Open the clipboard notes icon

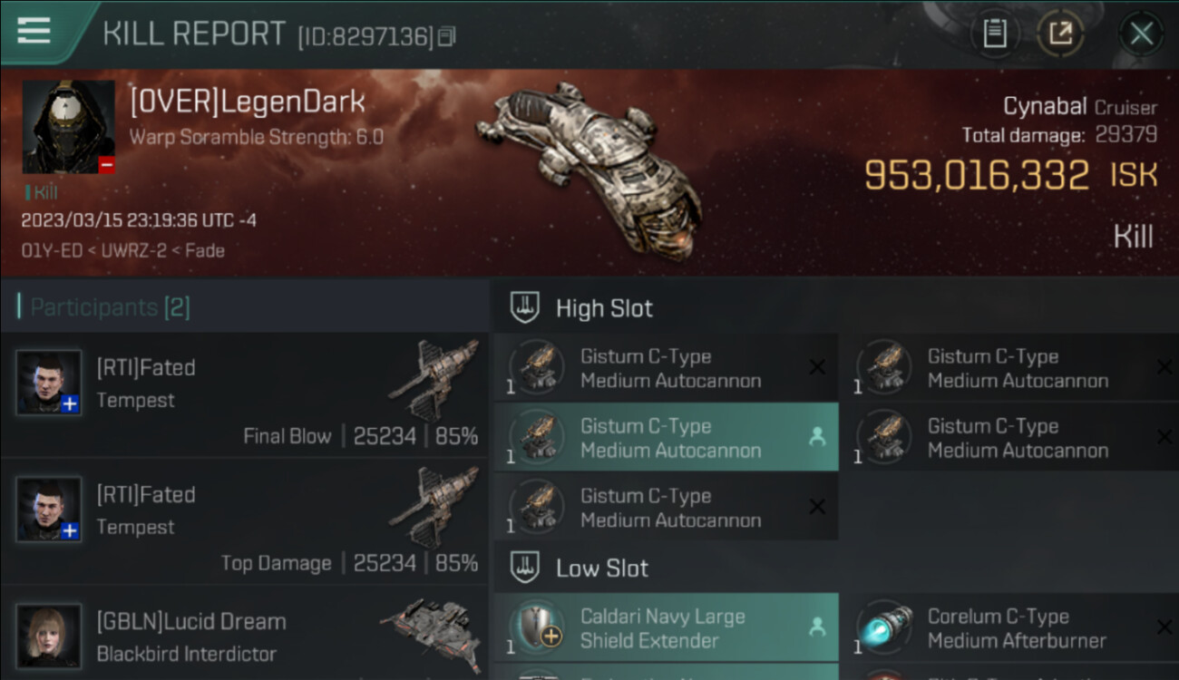click(995, 34)
